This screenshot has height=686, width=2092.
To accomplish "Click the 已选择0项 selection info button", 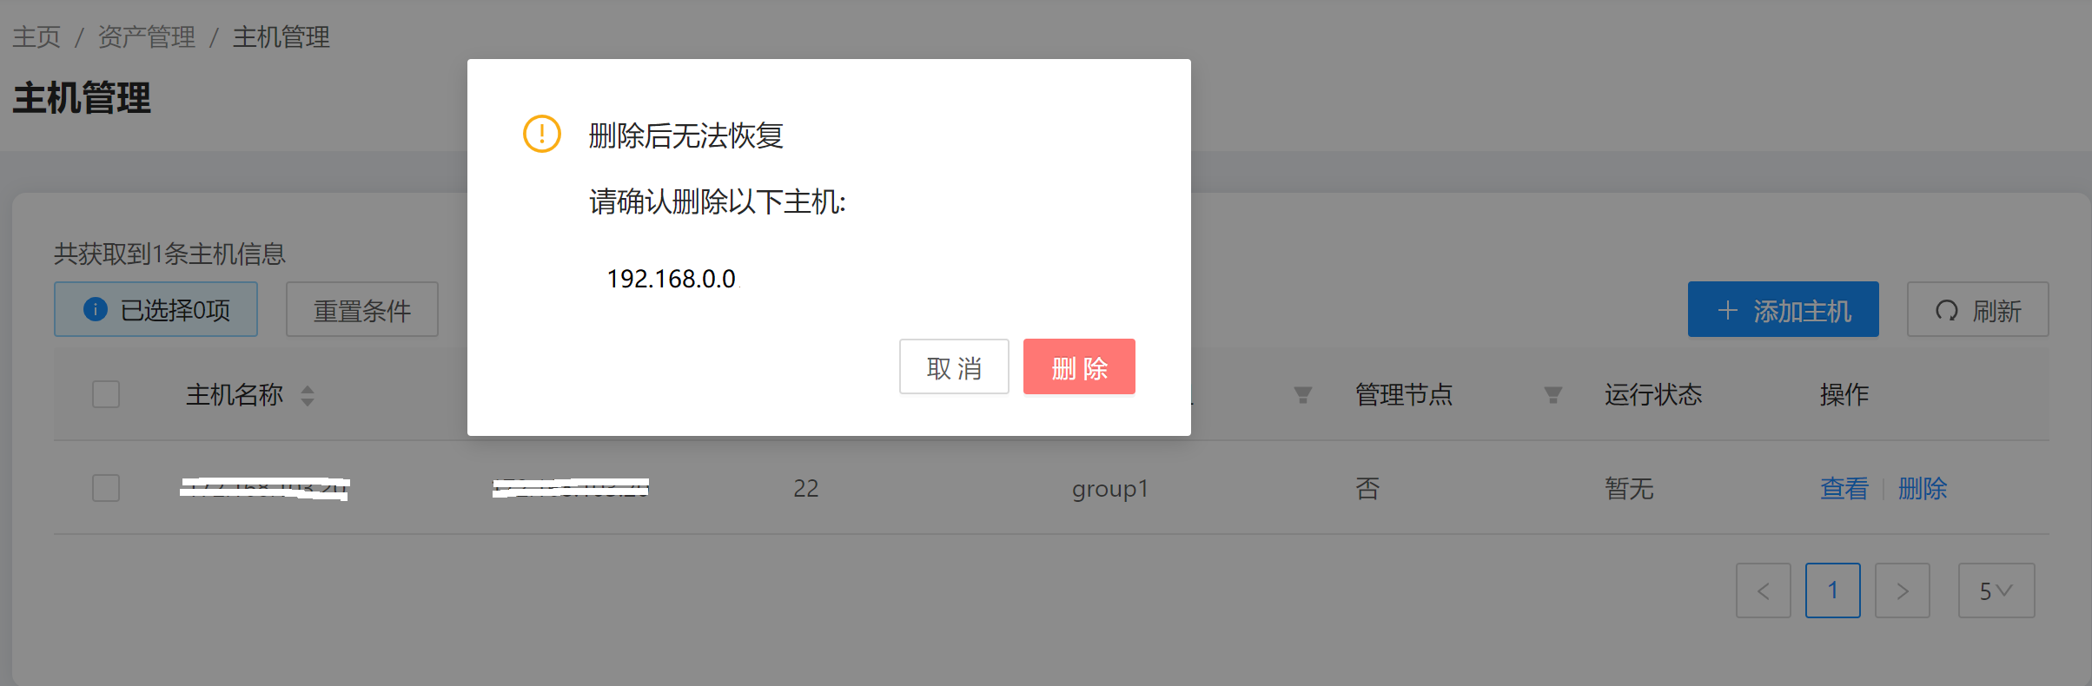I will [x=156, y=310].
